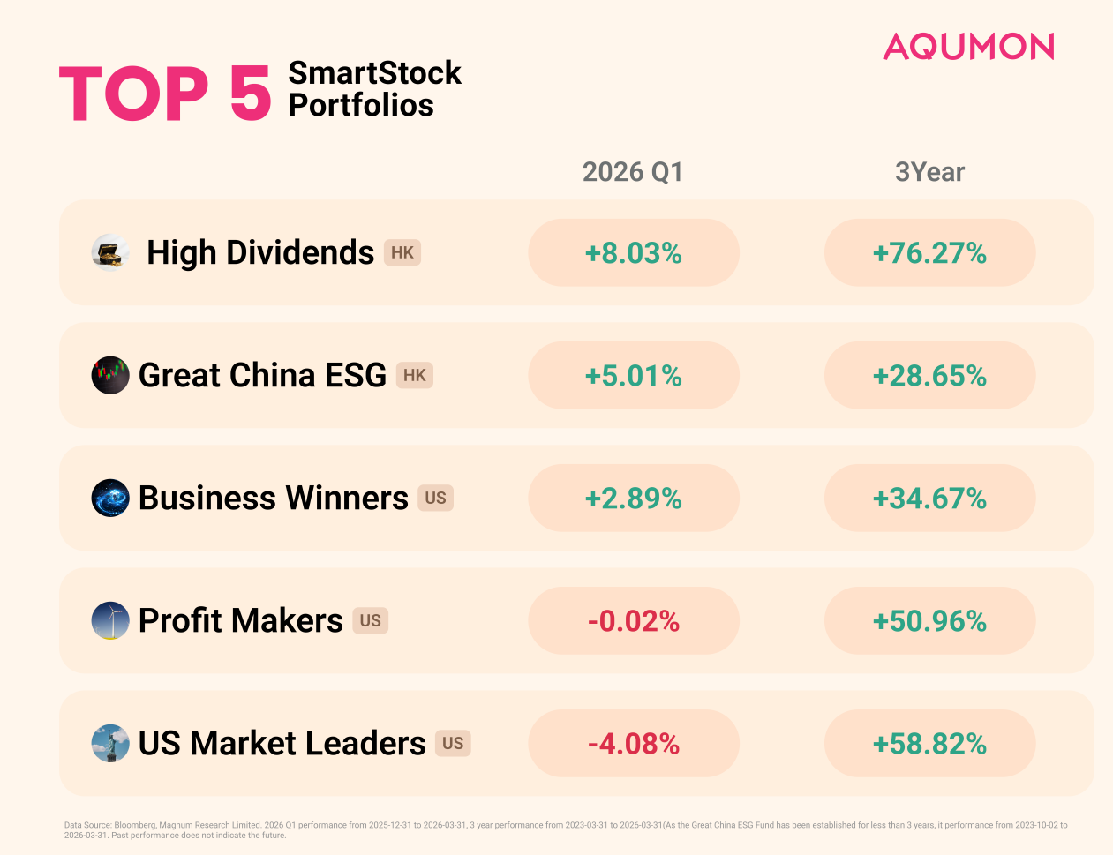Click the Profit Makers wind turbine icon
This screenshot has width=1113, height=855.
tap(110, 621)
